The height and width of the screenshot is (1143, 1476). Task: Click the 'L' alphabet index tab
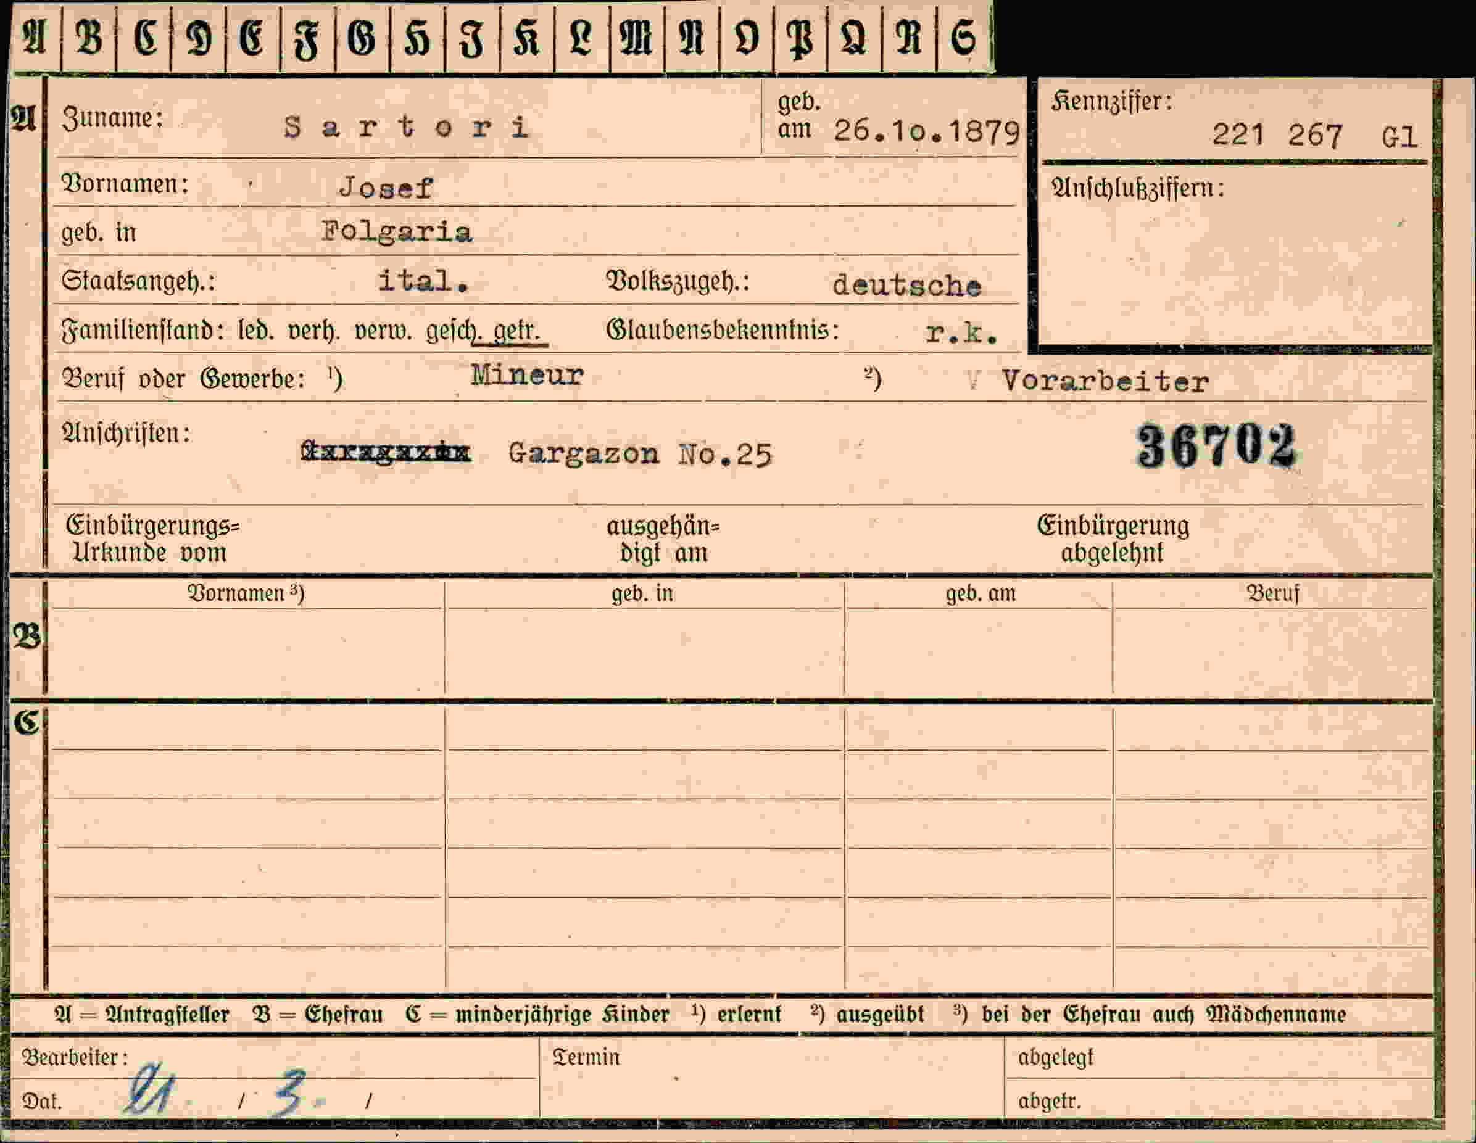tap(581, 37)
